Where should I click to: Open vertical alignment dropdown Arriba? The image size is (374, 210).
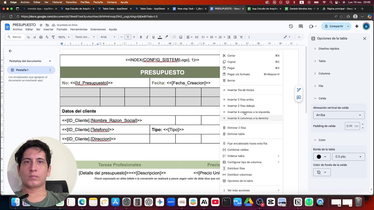pos(339,115)
